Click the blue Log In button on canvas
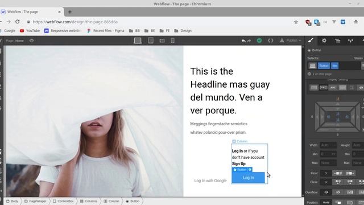 tap(248, 178)
